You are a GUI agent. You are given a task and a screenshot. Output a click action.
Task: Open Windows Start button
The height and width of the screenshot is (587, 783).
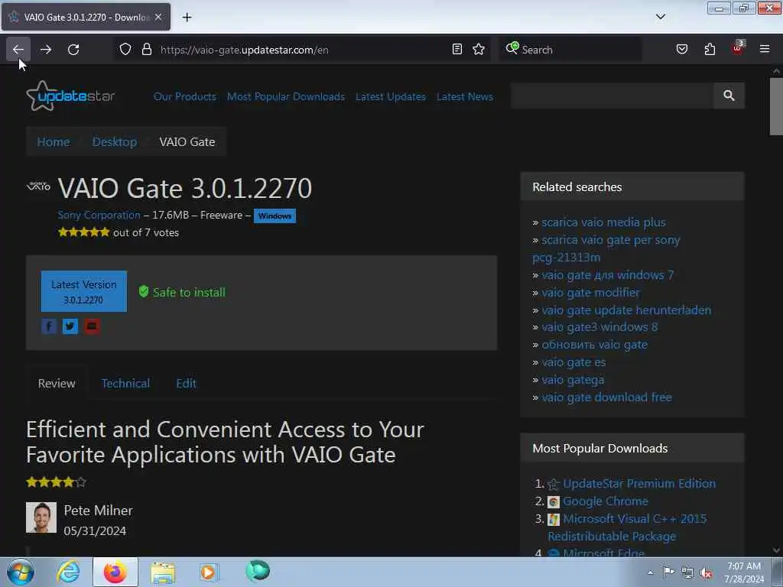21,572
